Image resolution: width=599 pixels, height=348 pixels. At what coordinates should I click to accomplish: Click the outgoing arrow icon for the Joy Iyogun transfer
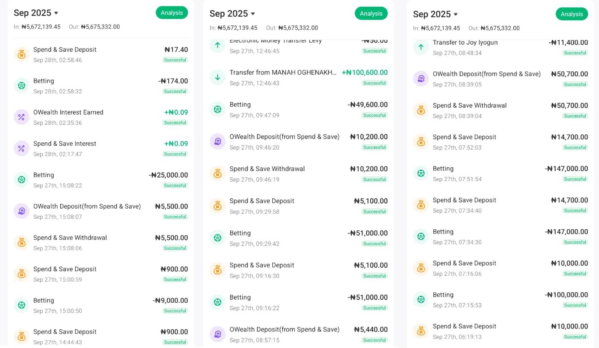point(421,47)
